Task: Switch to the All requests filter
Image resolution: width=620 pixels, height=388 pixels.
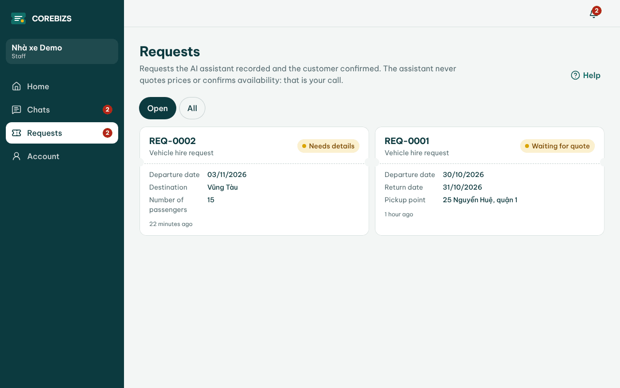Action: click(192, 108)
